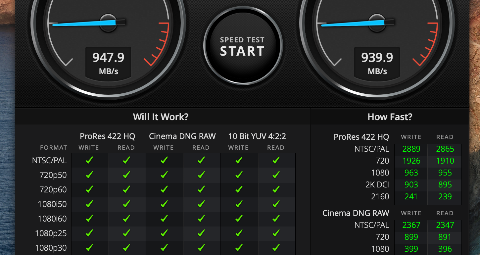Click the Cinema DNG NTSC/PAL write value 2367
The height and width of the screenshot is (255, 480).
(411, 225)
